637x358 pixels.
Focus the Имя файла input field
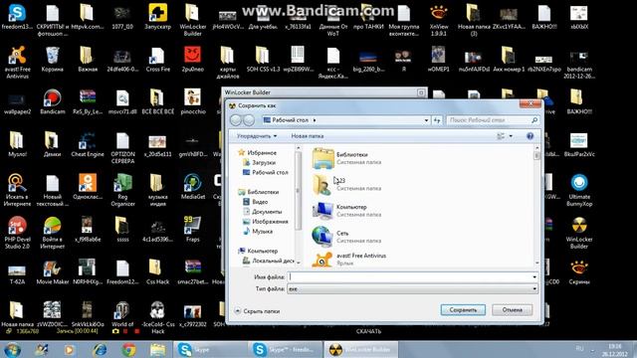pos(409,277)
